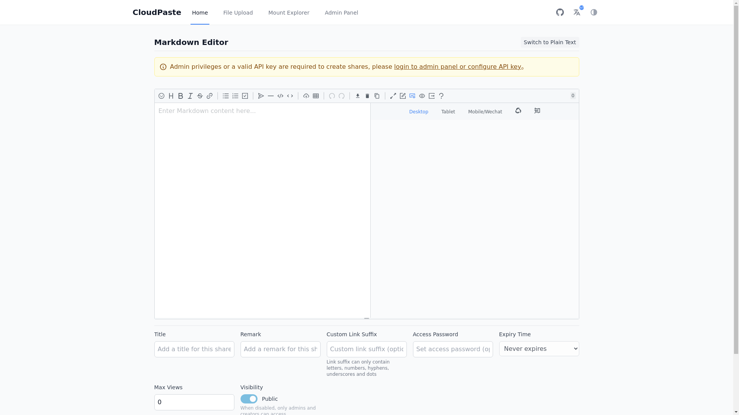Insert a horizontal divider line
Viewport: 739px width, 415px height.
tap(271, 96)
